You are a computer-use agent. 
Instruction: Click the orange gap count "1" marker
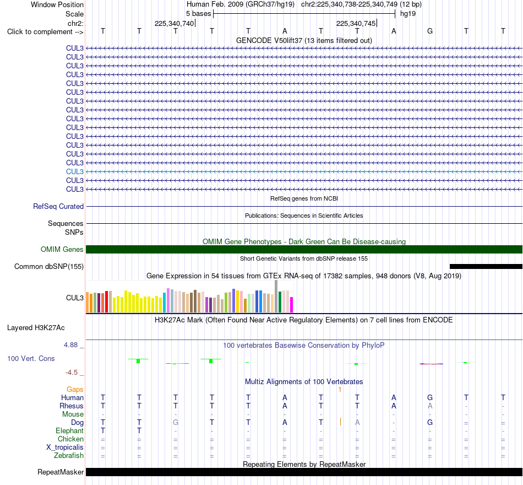coord(340,390)
